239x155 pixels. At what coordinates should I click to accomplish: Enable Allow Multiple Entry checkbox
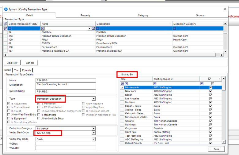click(x=39, y=118)
